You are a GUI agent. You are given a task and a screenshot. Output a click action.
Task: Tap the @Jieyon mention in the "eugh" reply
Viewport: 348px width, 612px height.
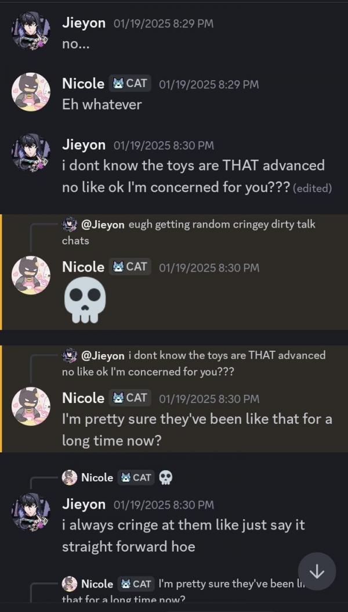pos(103,225)
